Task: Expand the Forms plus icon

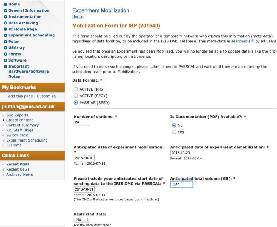Action: coord(5,54)
